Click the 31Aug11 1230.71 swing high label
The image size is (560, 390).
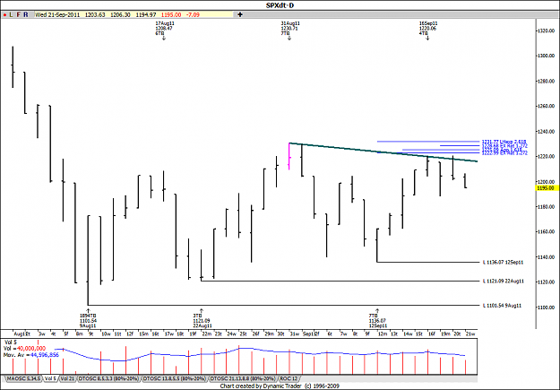pyautogui.click(x=290, y=28)
